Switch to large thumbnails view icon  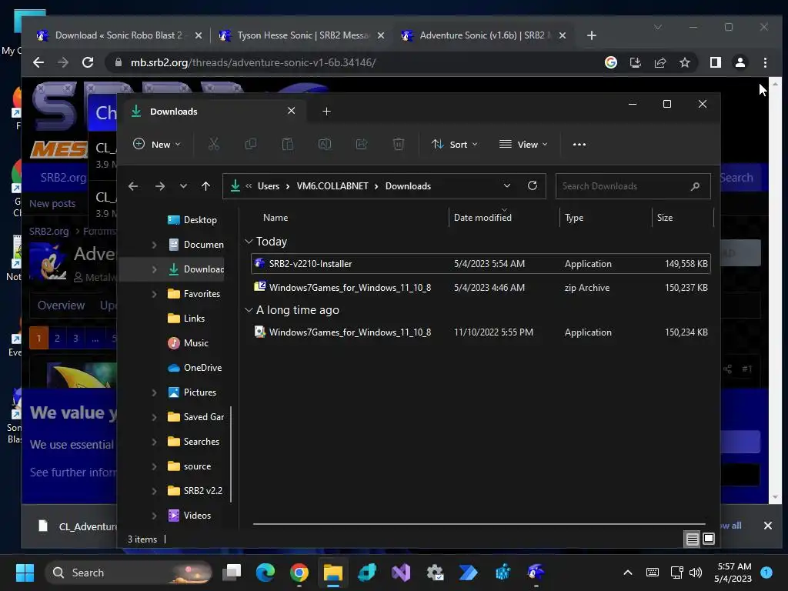pyautogui.click(x=709, y=539)
